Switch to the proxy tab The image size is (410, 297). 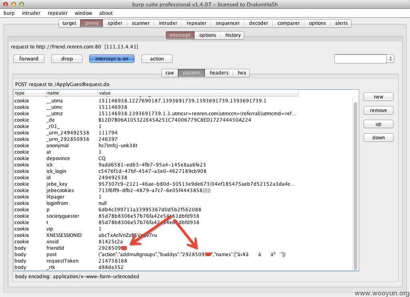92,23
